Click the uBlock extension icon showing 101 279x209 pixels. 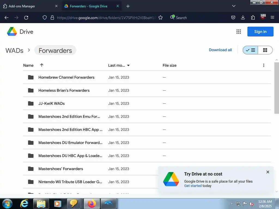coord(263,17)
